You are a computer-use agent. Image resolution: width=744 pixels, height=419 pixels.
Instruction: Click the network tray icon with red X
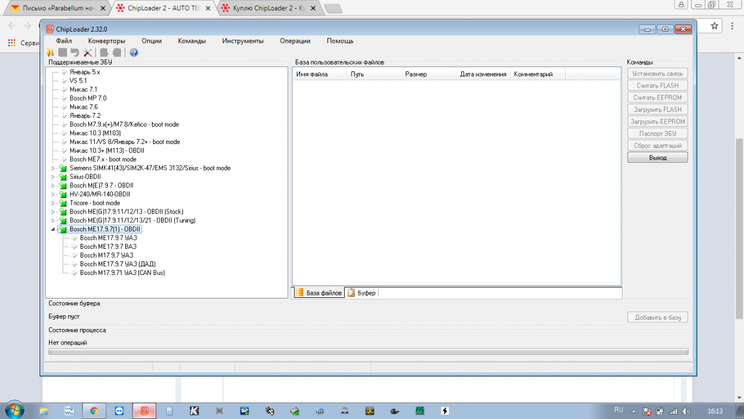click(647, 411)
